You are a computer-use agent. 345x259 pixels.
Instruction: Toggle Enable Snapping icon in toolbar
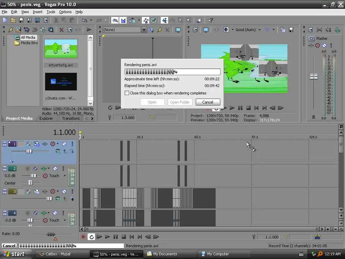pos(115,21)
